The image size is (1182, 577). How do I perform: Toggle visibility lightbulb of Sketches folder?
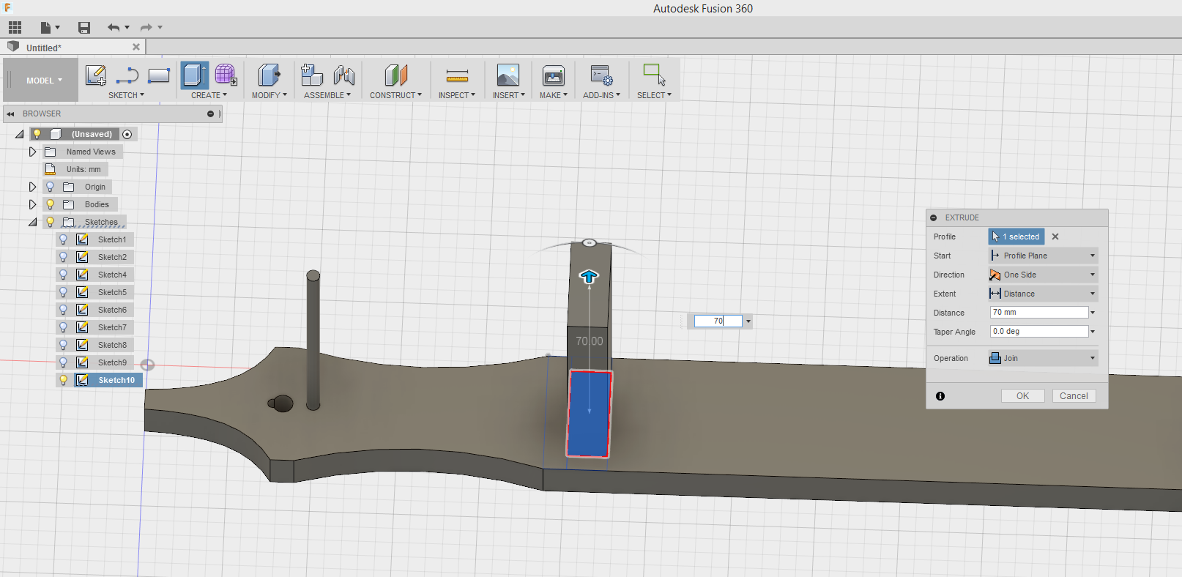click(50, 222)
